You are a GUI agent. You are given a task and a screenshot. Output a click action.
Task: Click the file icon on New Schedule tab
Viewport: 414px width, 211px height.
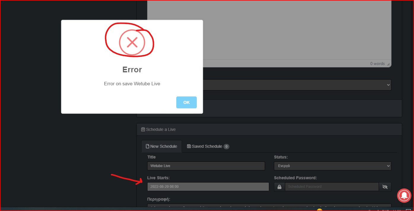point(147,146)
